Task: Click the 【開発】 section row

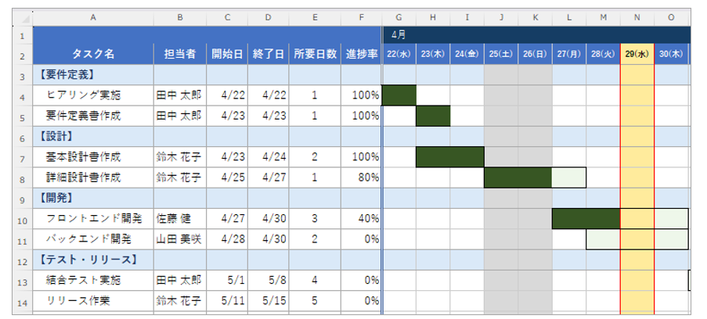Action: (x=93, y=199)
